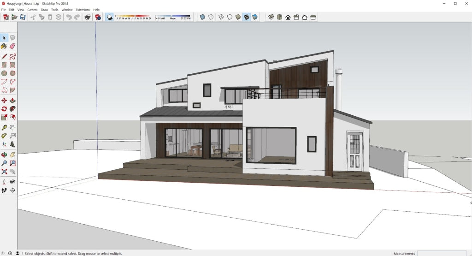Choose the Position Camera tool
The image size is (472, 256).
[4, 182]
